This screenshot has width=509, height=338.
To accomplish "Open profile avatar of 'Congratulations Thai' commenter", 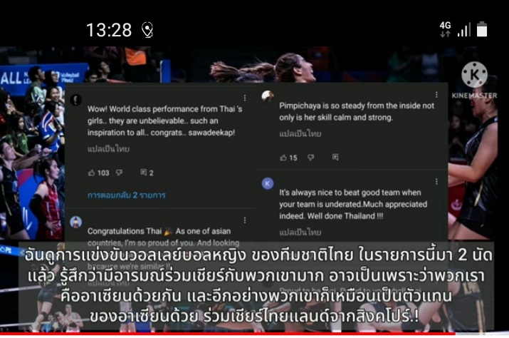I will click(x=76, y=222).
